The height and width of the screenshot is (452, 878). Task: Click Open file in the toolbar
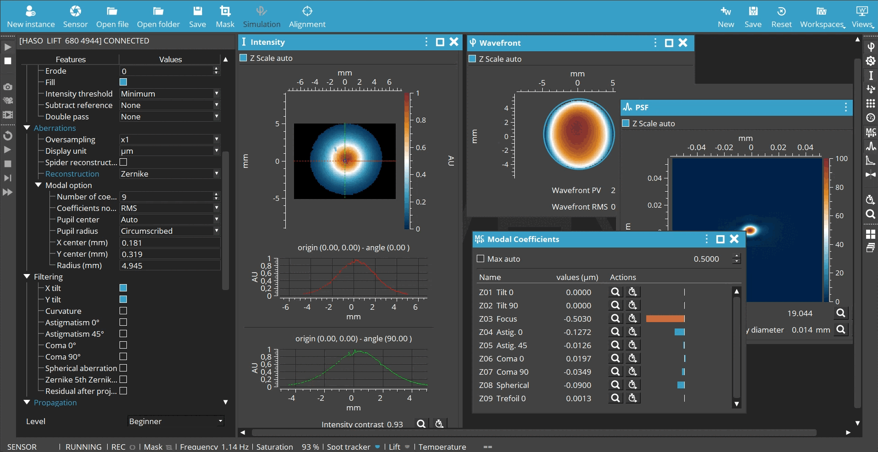tap(112, 17)
